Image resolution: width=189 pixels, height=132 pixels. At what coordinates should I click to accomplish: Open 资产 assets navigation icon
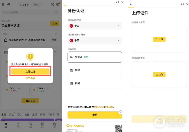55,125
